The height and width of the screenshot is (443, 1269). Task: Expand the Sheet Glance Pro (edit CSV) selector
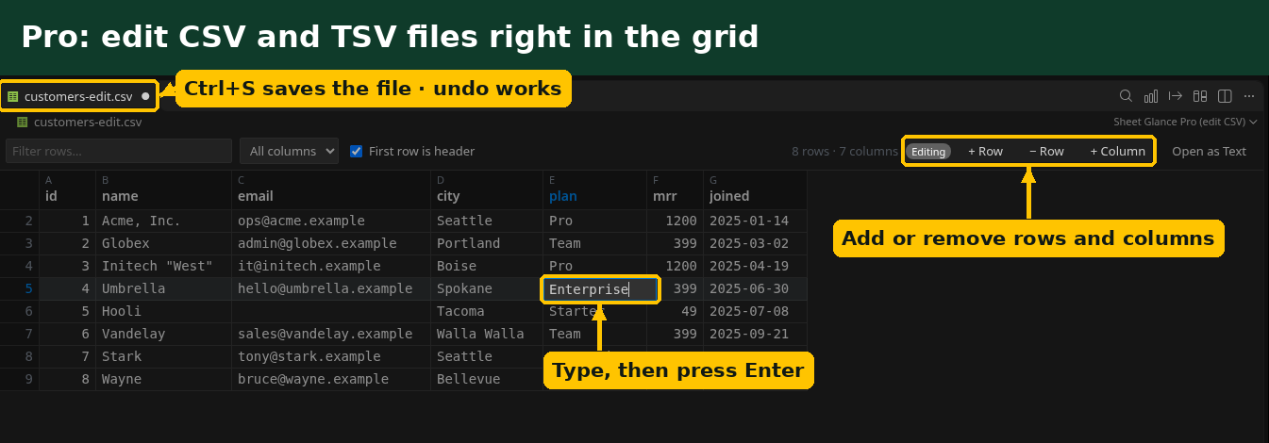pyautogui.click(x=1186, y=122)
